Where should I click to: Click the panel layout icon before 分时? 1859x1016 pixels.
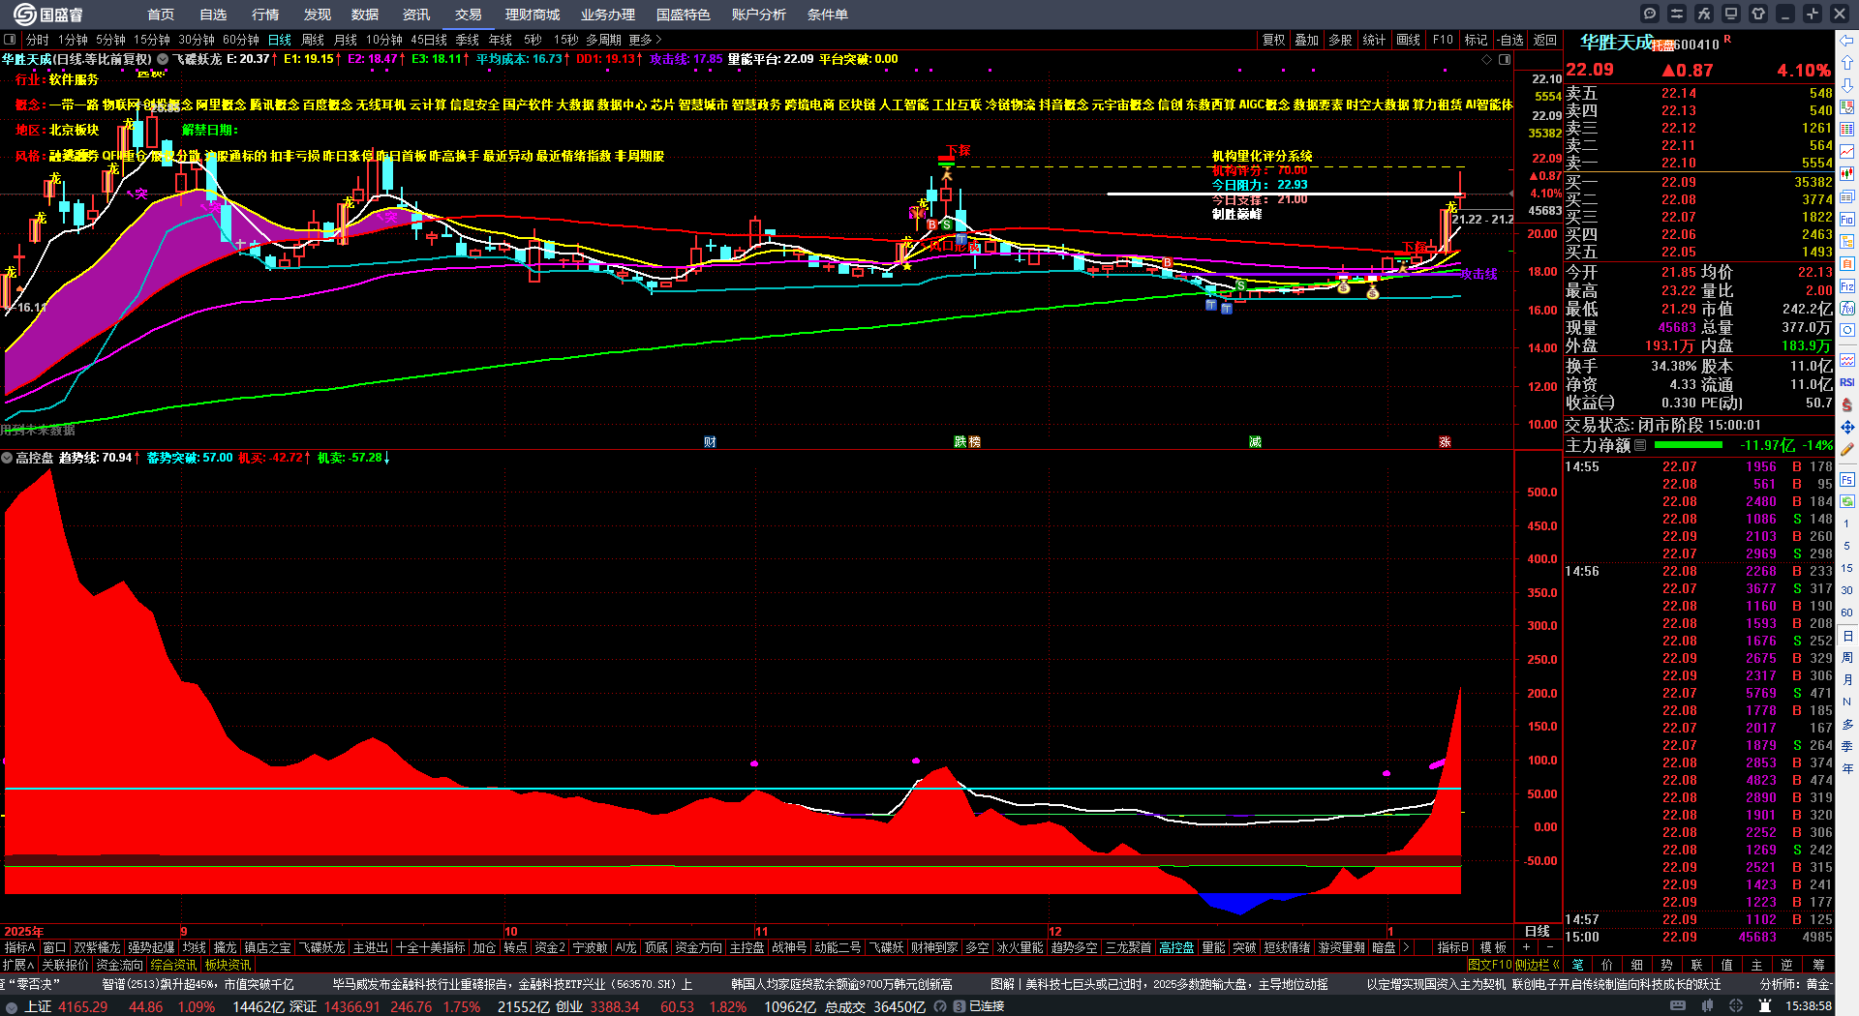coord(11,40)
